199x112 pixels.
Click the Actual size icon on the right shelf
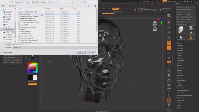click(x=169, y=33)
